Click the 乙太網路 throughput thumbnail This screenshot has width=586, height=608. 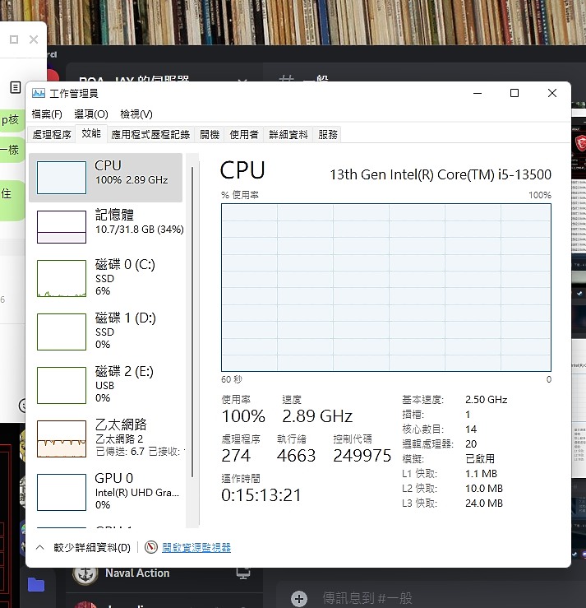(x=62, y=439)
